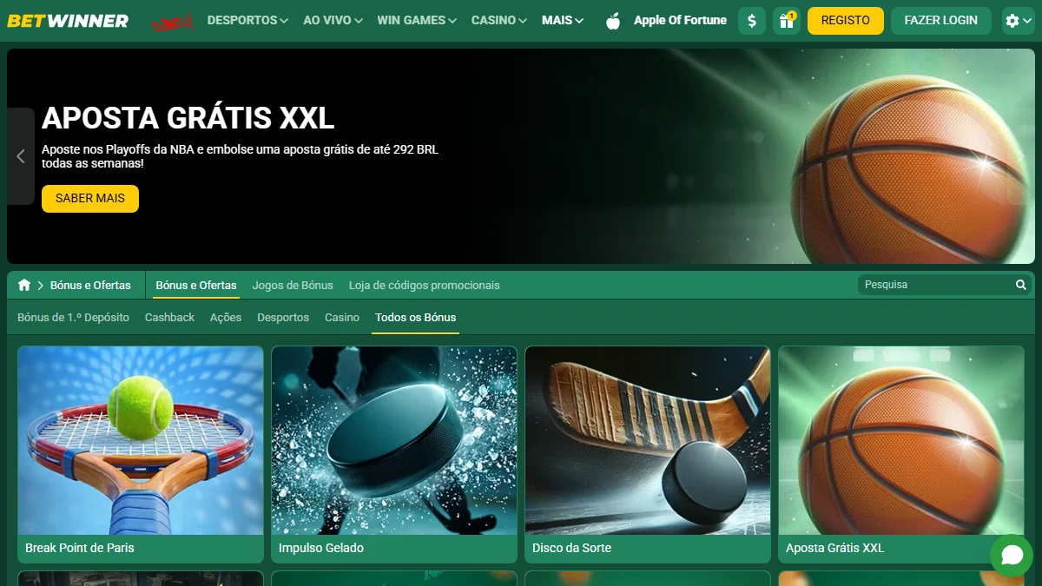Click the Disco da Sorte title
This screenshot has width=1042, height=586.
point(571,548)
